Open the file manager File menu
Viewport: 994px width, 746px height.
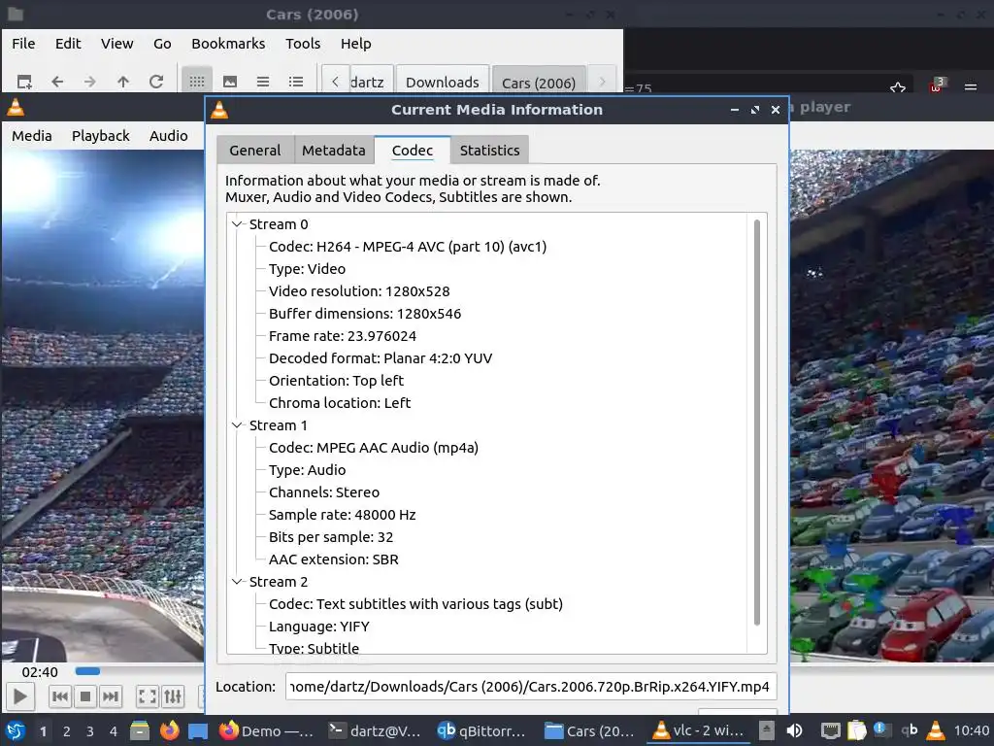point(23,44)
